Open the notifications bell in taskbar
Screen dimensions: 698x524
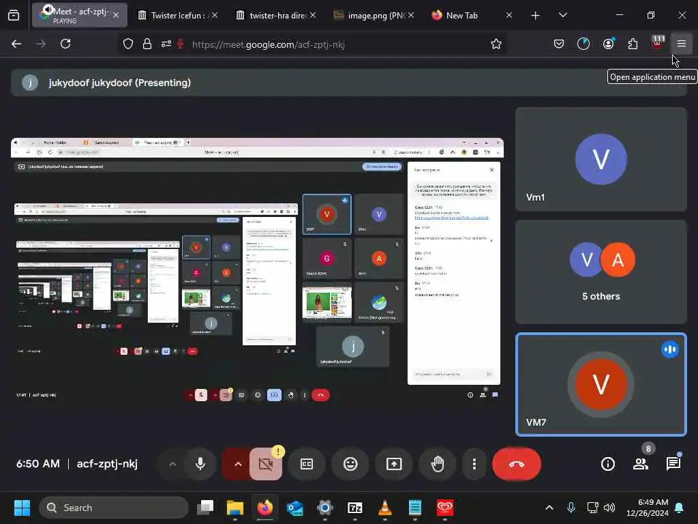tap(680, 508)
